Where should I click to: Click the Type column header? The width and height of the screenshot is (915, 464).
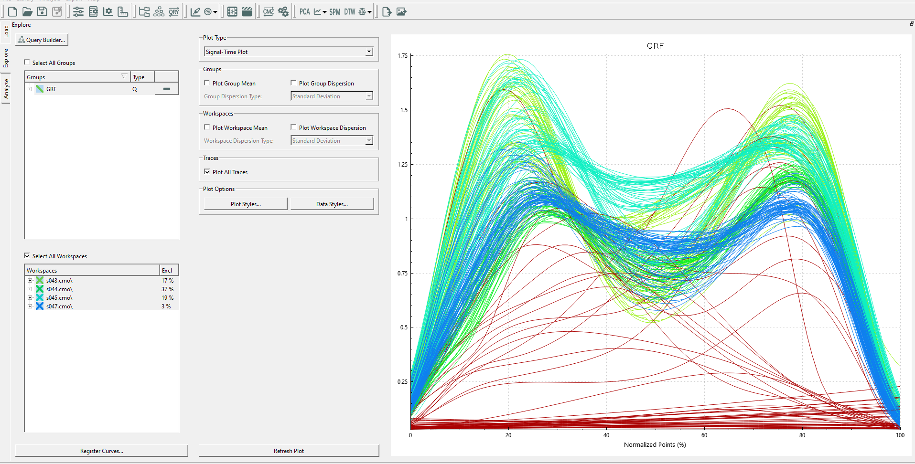point(142,77)
